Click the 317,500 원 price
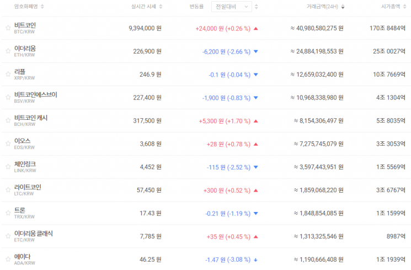The width and height of the screenshot is (411, 270). pyautogui.click(x=147, y=121)
